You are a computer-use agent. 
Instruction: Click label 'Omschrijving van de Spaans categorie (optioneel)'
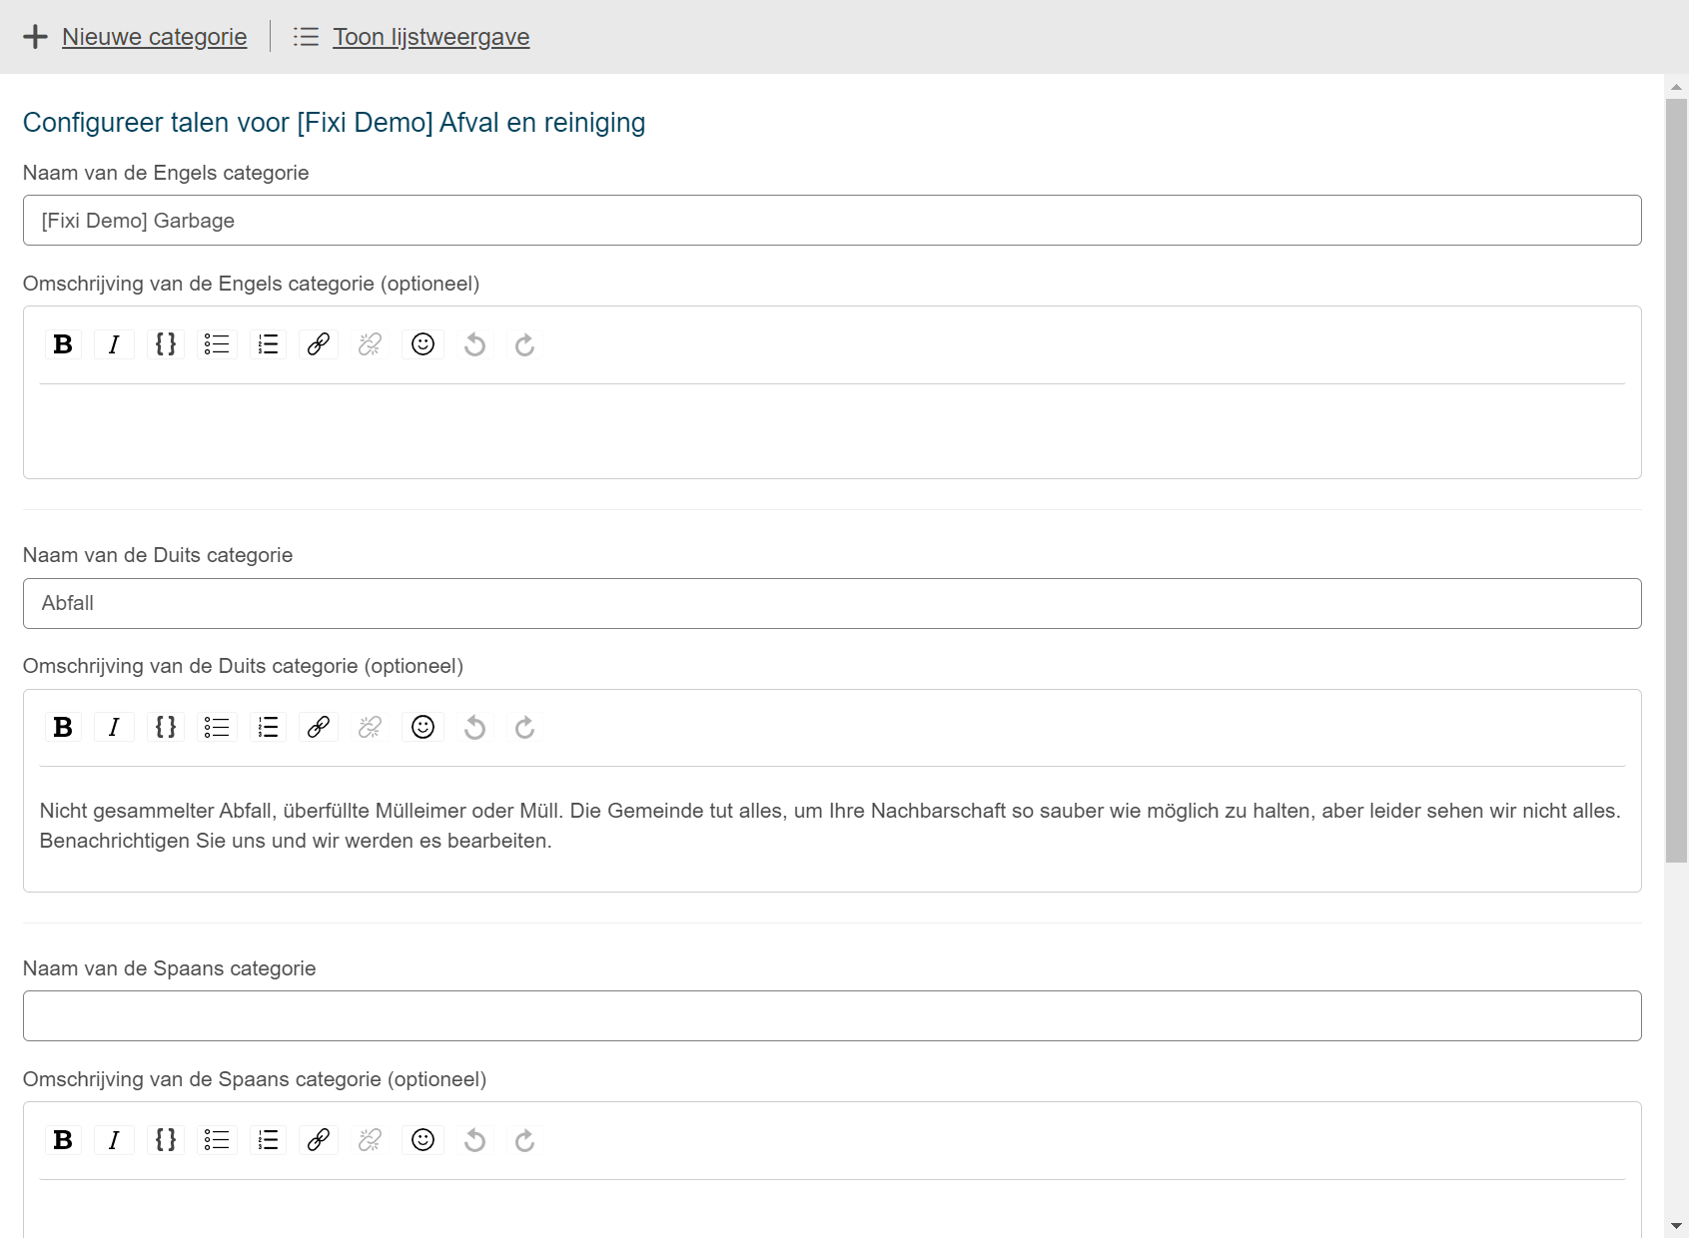[255, 1079]
